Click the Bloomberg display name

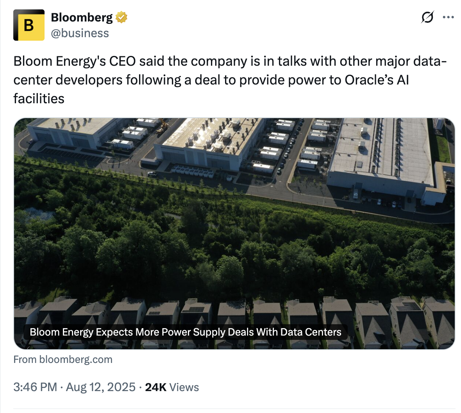tap(82, 18)
